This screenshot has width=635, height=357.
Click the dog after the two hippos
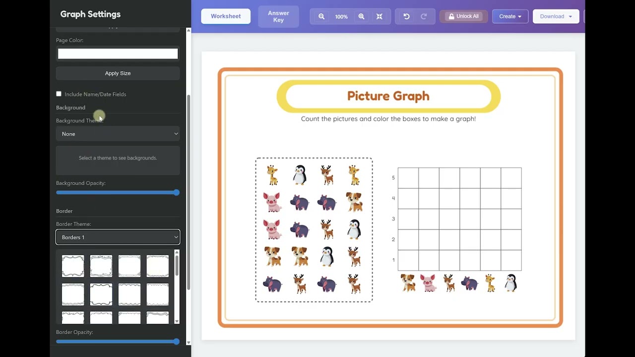coord(354,202)
